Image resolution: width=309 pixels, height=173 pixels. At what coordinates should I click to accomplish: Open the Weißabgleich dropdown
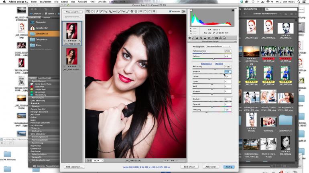pyautogui.click(x=218, y=46)
